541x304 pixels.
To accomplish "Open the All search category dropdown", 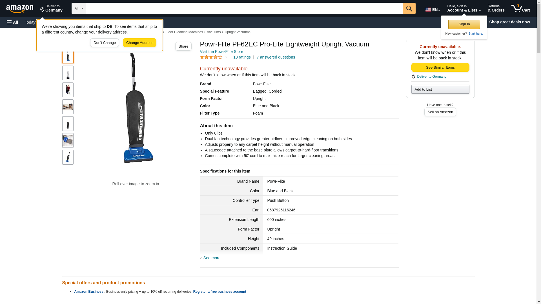I will coord(79,8).
